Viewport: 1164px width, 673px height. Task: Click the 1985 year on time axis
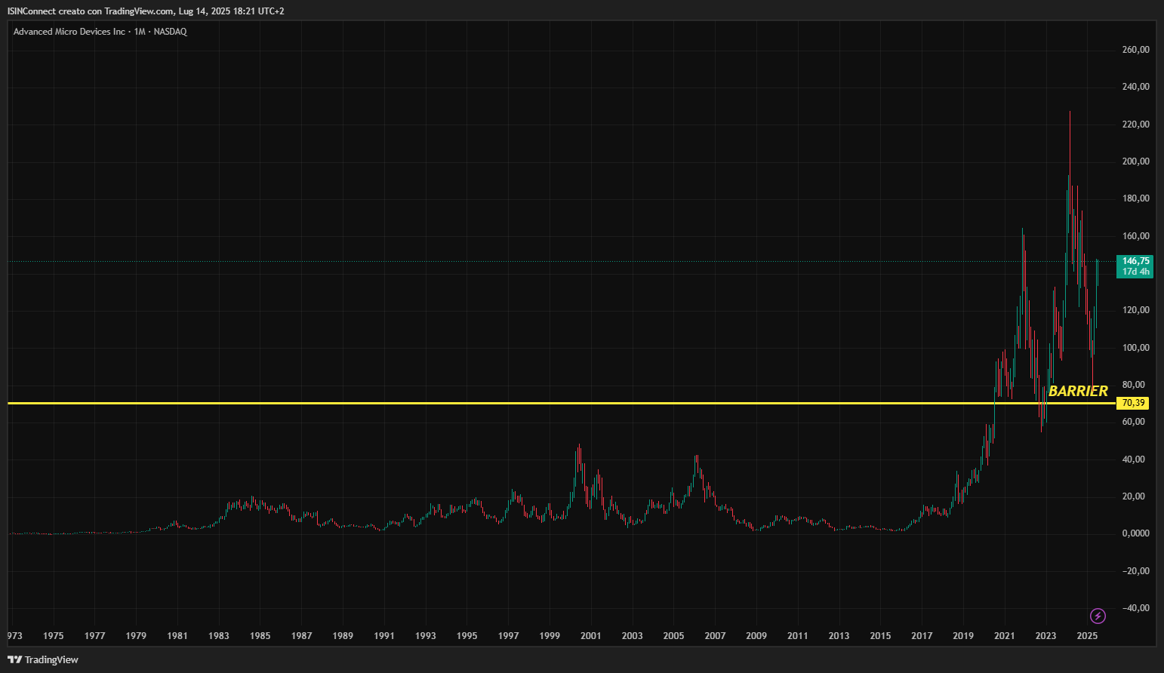[x=260, y=636]
